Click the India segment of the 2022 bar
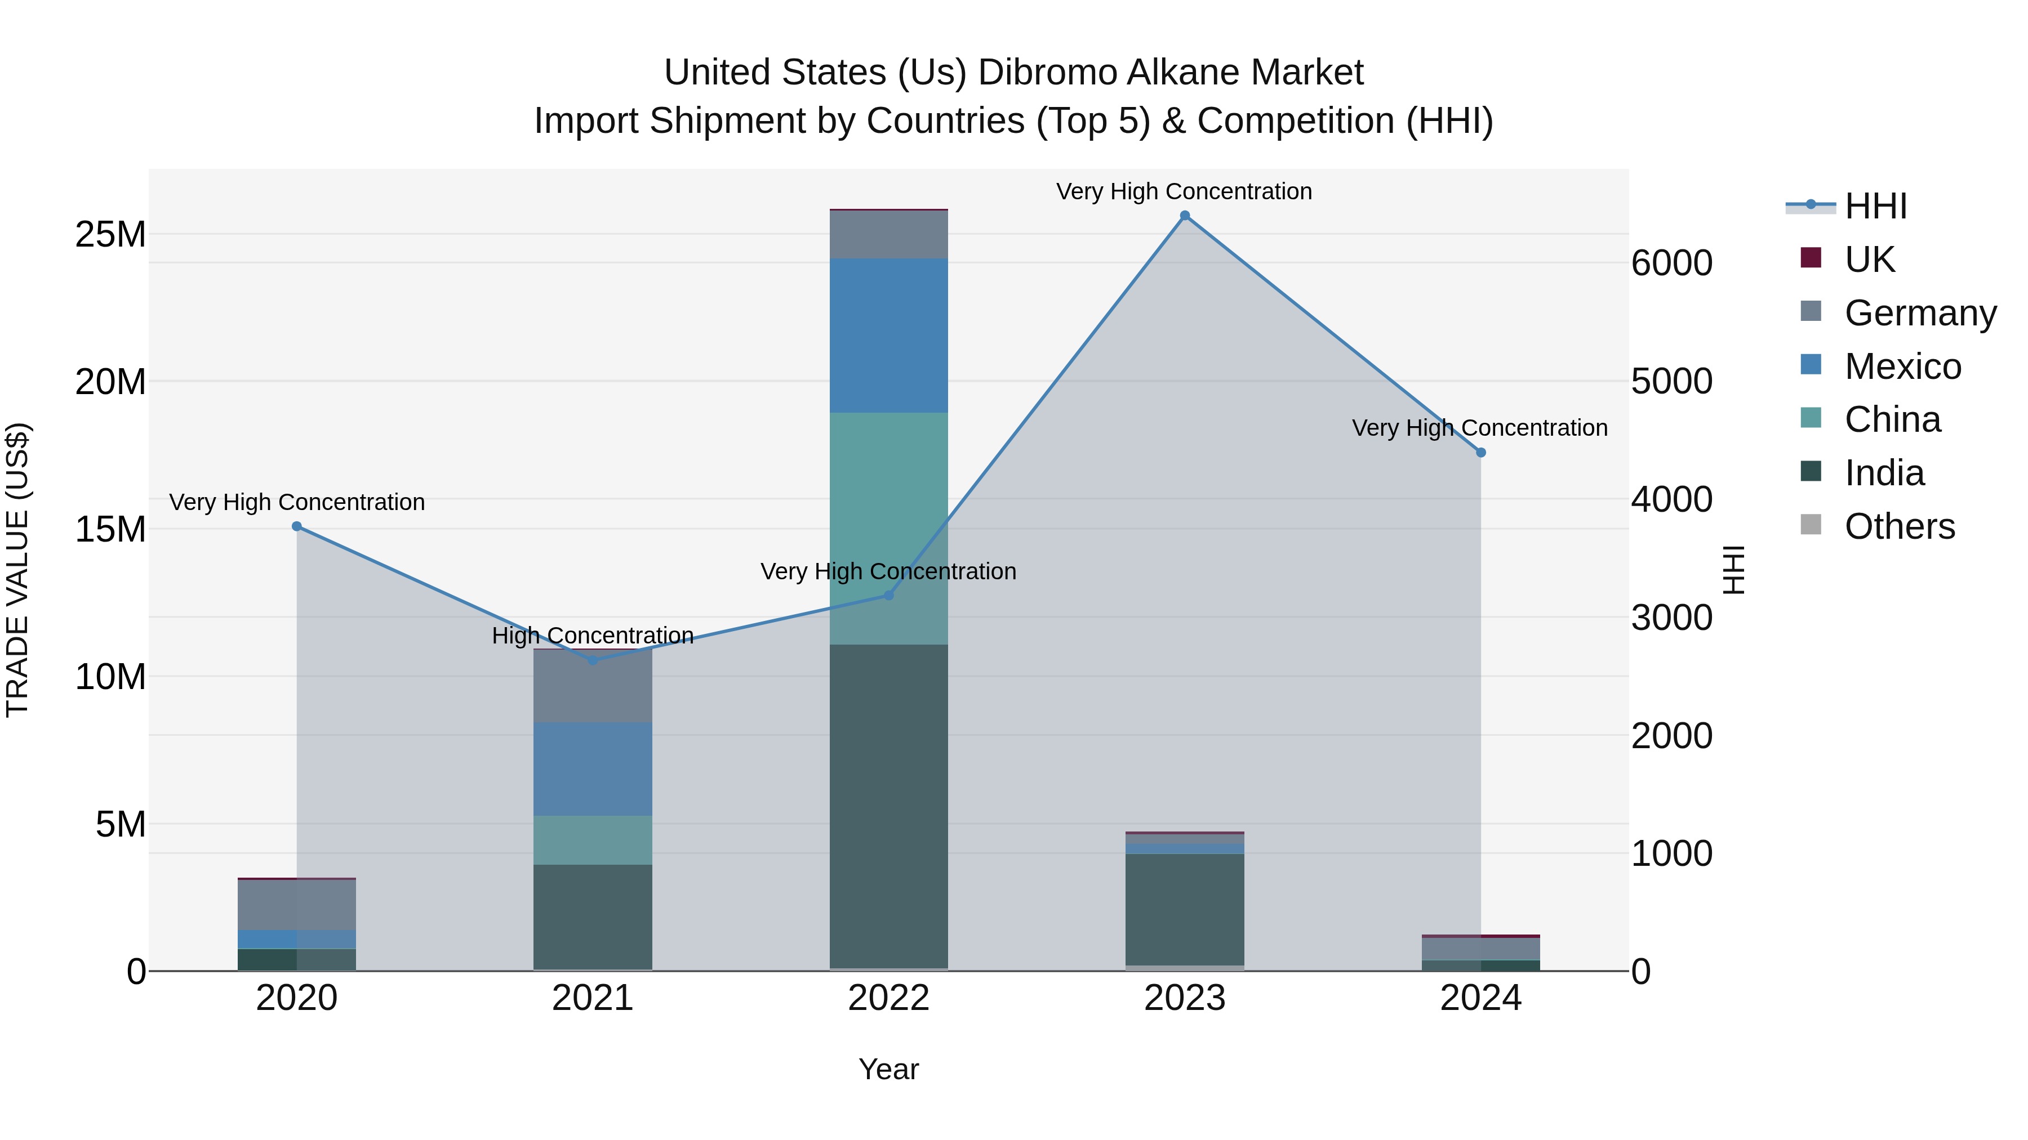 (x=889, y=806)
